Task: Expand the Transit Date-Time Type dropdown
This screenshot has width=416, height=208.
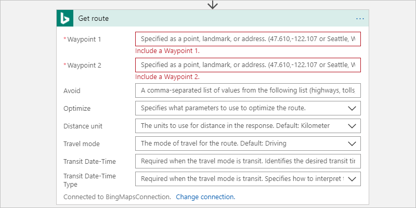Action: (248, 179)
